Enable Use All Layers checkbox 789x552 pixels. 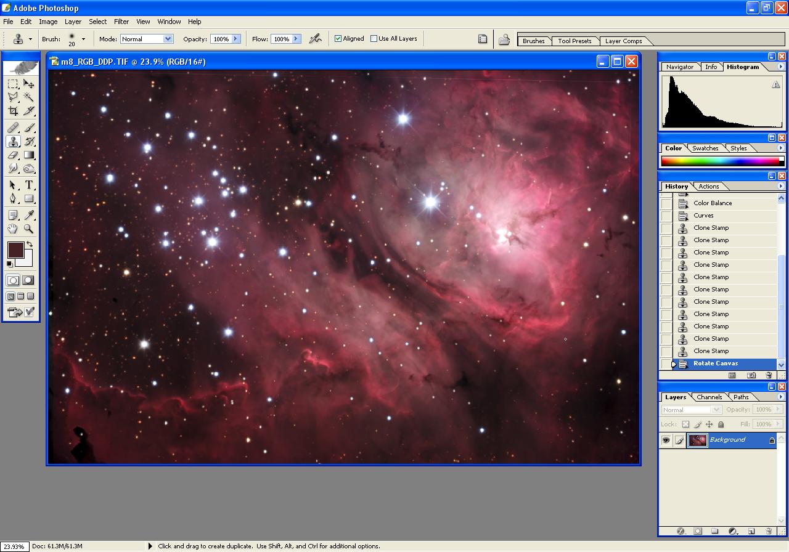click(374, 39)
